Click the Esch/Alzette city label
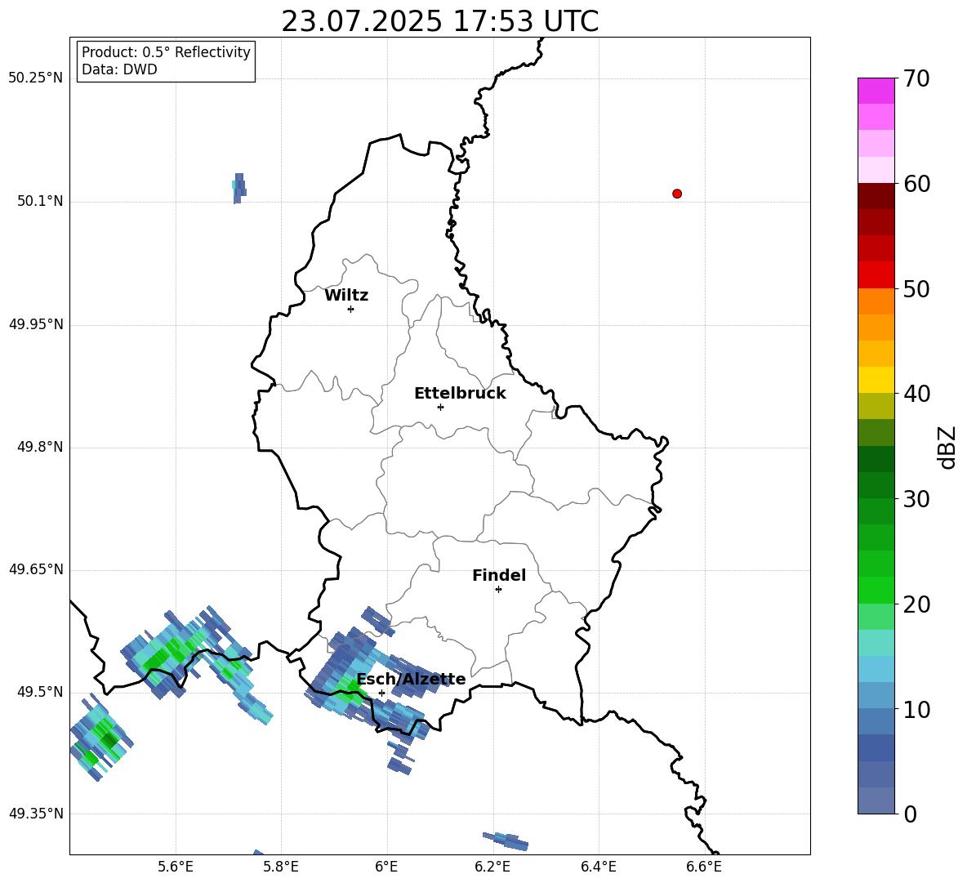 [412, 679]
